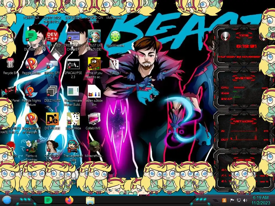
Task: Open the 2PACALYPSE 2.3 command-prompt icon
Action: point(73,64)
